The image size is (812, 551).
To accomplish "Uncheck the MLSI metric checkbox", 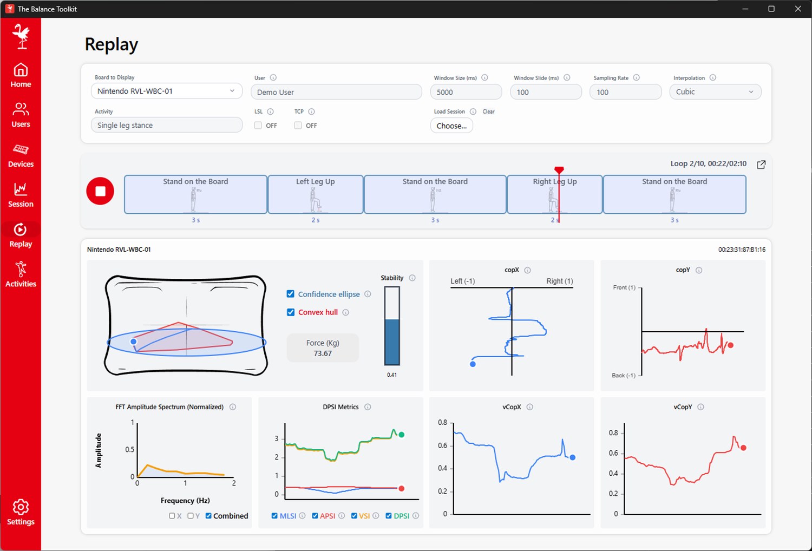I will tap(274, 516).
